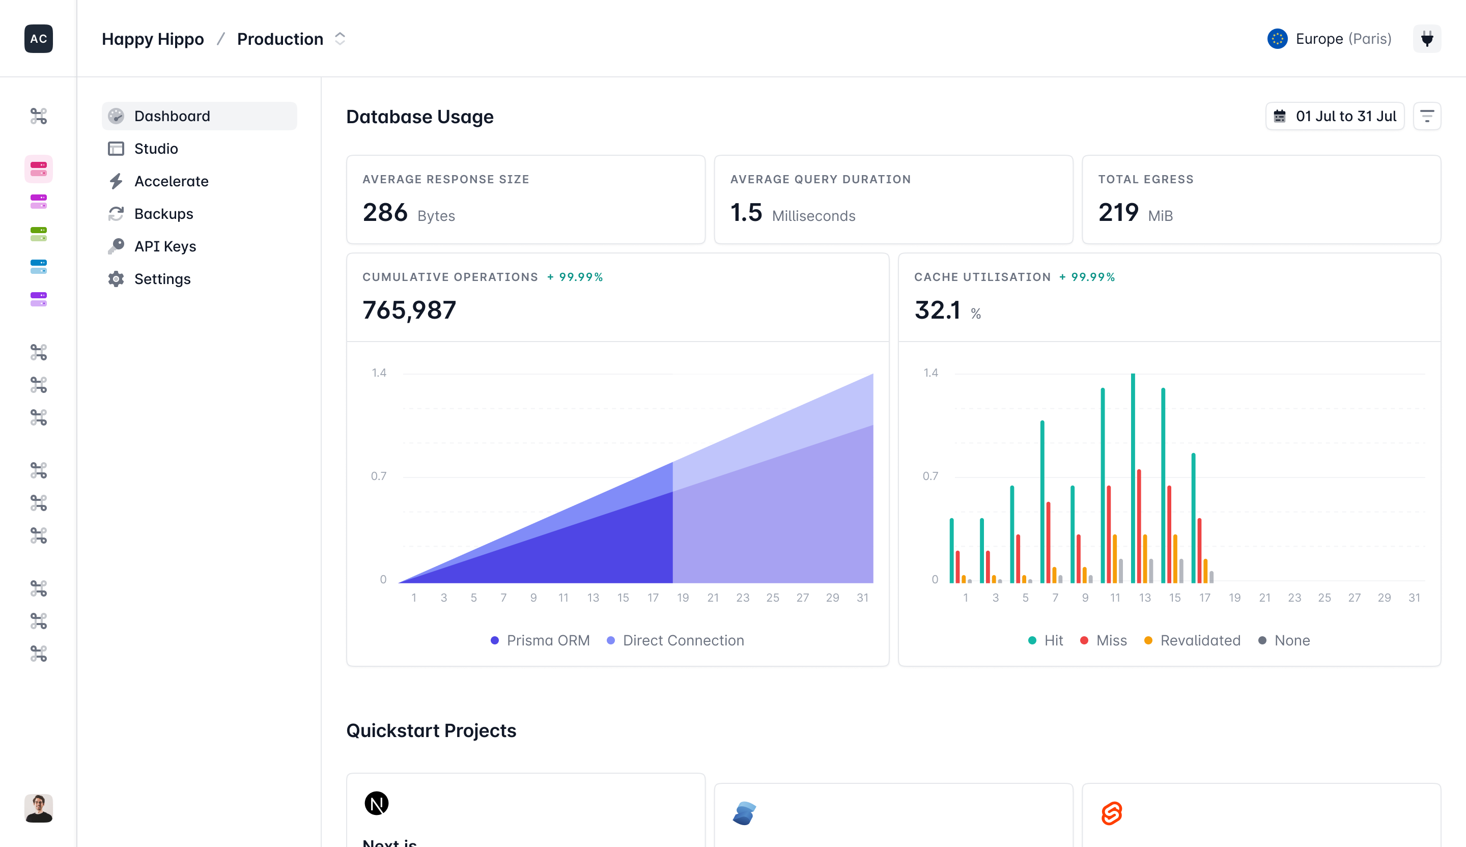Open the Europe (Paris) region selector
Screen dimensions: 1466x847
point(1329,39)
